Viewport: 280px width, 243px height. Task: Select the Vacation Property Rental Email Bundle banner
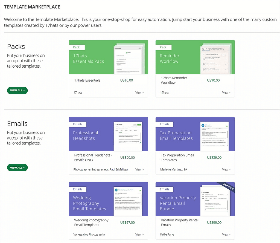click(x=195, y=199)
